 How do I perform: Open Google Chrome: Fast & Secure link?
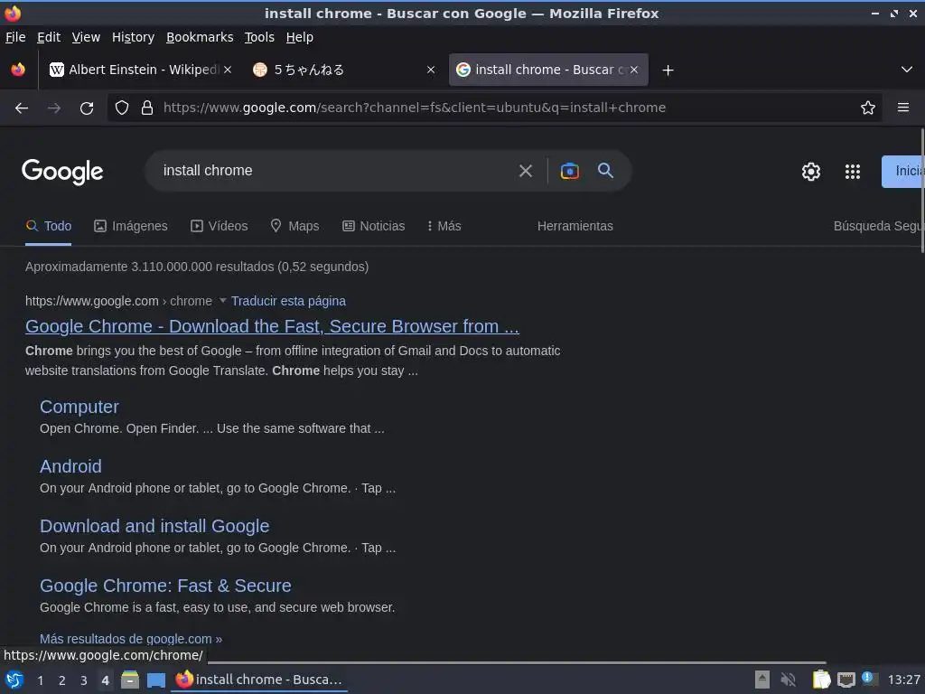(x=165, y=586)
